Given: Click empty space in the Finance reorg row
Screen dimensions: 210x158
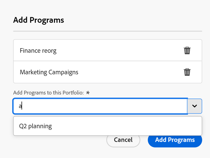Looking at the screenshot, I should pyautogui.click(x=118, y=51).
